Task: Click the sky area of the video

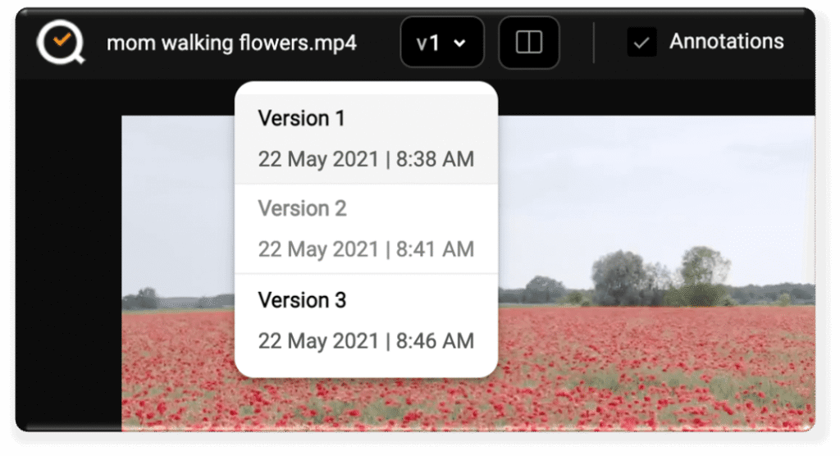Action: click(656, 180)
